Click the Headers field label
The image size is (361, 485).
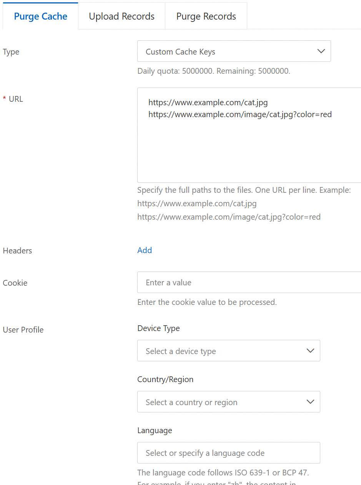17,251
